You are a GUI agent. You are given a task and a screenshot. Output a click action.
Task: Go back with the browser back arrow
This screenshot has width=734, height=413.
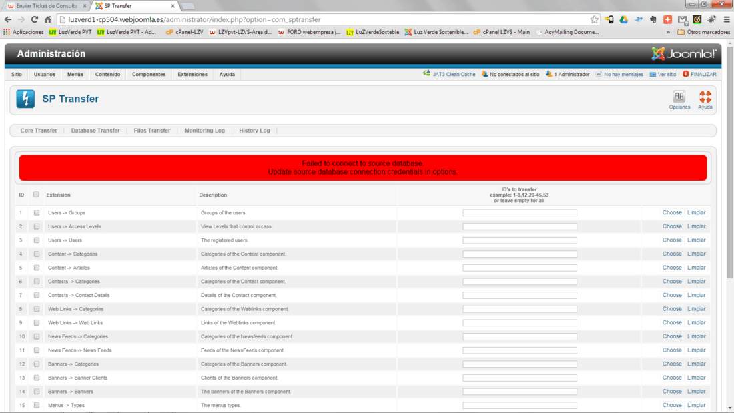[x=8, y=19]
